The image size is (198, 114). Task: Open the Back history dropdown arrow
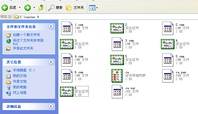tap(20, 8)
